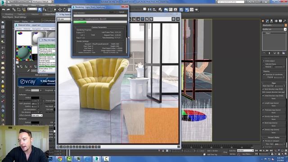The height and width of the screenshot is (162, 288).
Task: Click the cone icon in left toolbar
Action: [x=3, y=81]
